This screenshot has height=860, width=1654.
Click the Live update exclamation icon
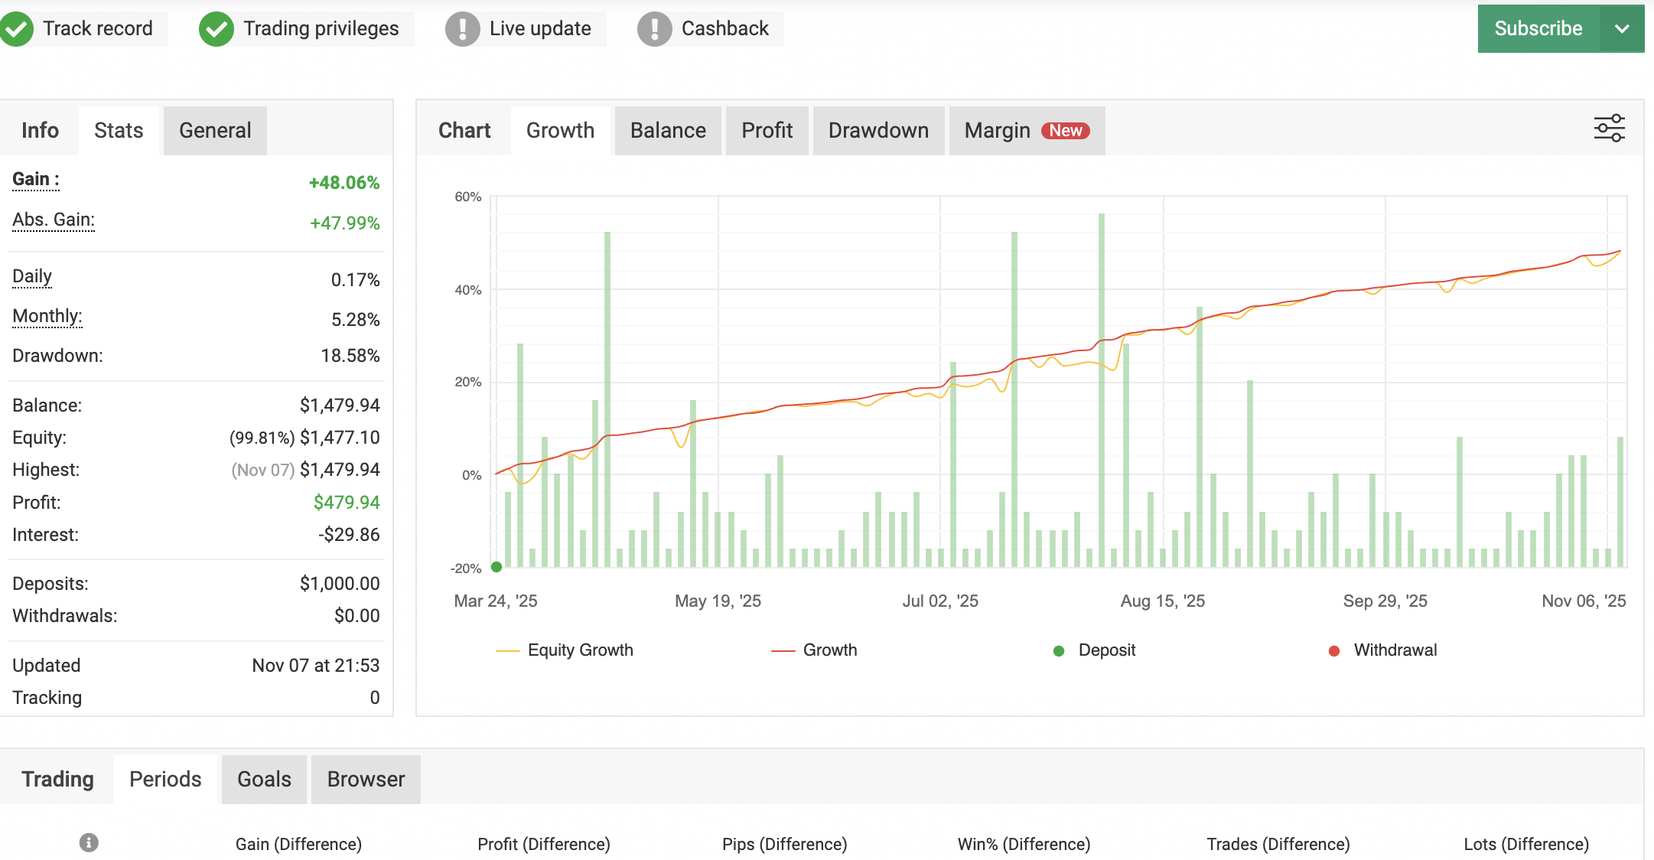462,29
